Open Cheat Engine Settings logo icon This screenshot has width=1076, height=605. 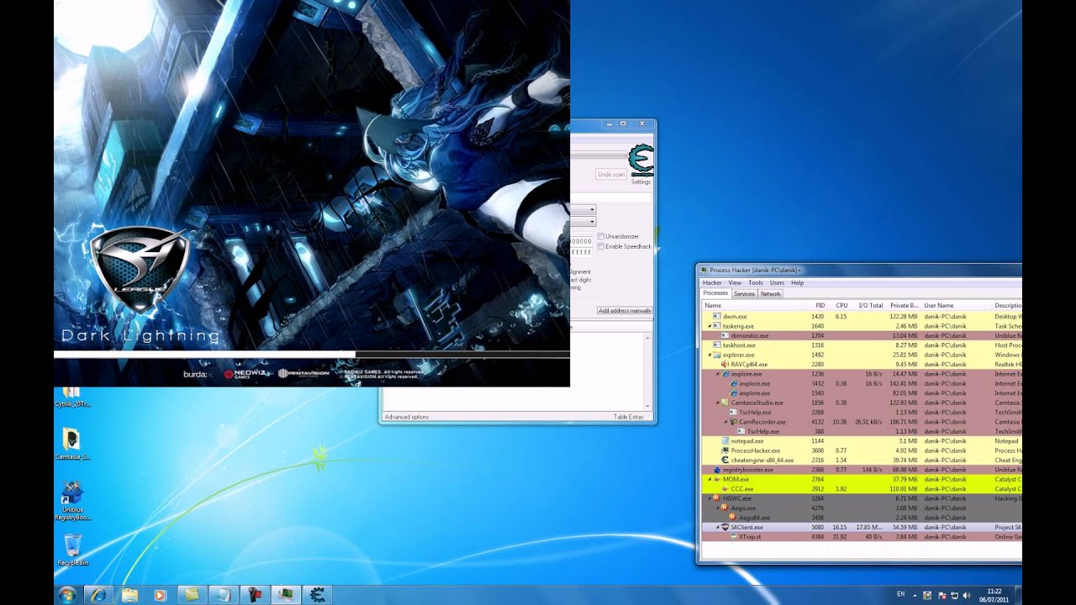[641, 161]
